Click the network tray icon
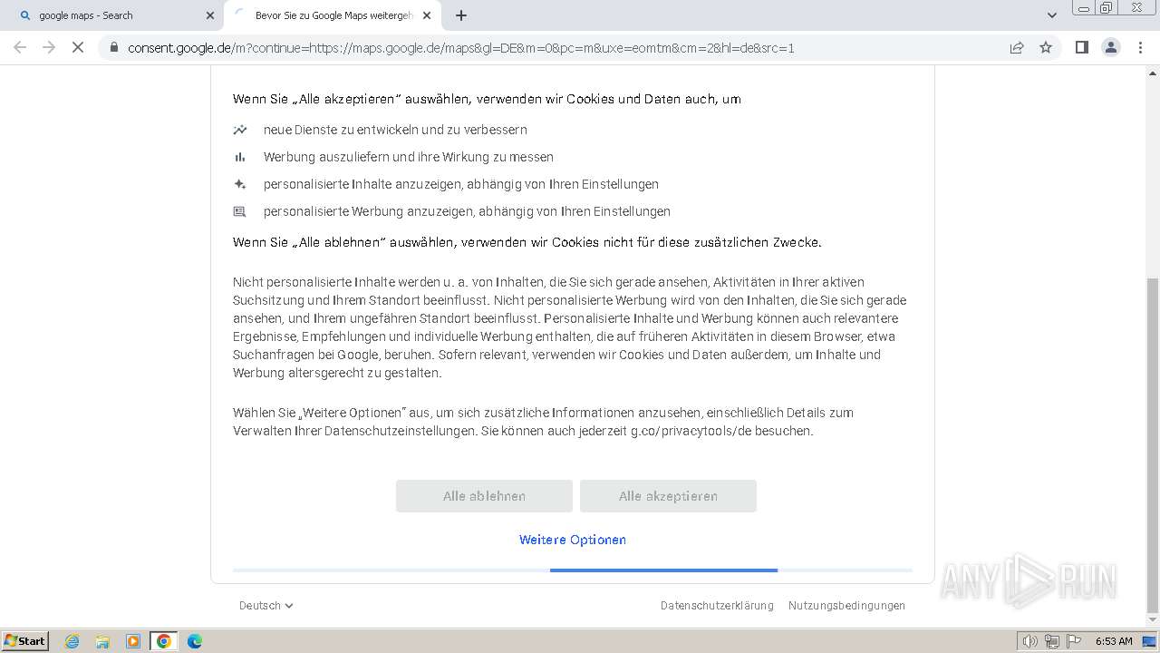The image size is (1160, 653). (x=1052, y=641)
